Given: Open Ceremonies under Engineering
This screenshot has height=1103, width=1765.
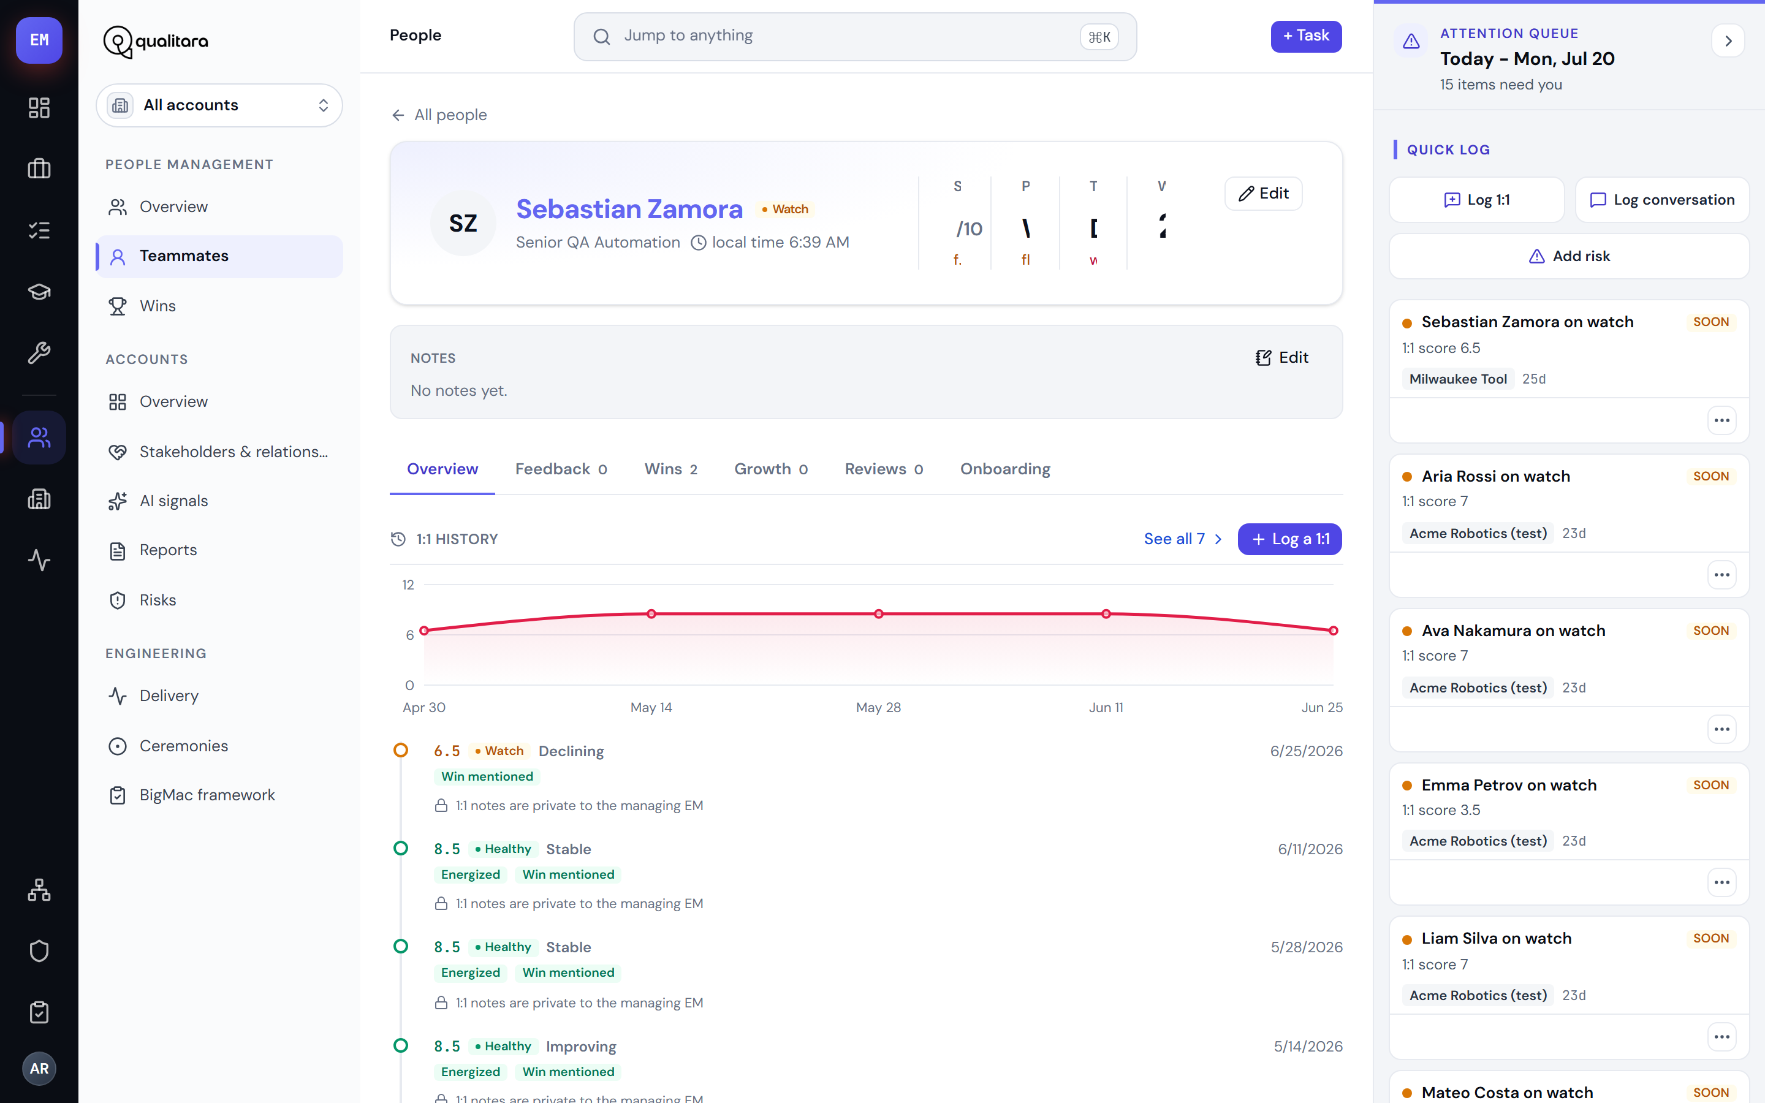Looking at the screenshot, I should 219,746.
